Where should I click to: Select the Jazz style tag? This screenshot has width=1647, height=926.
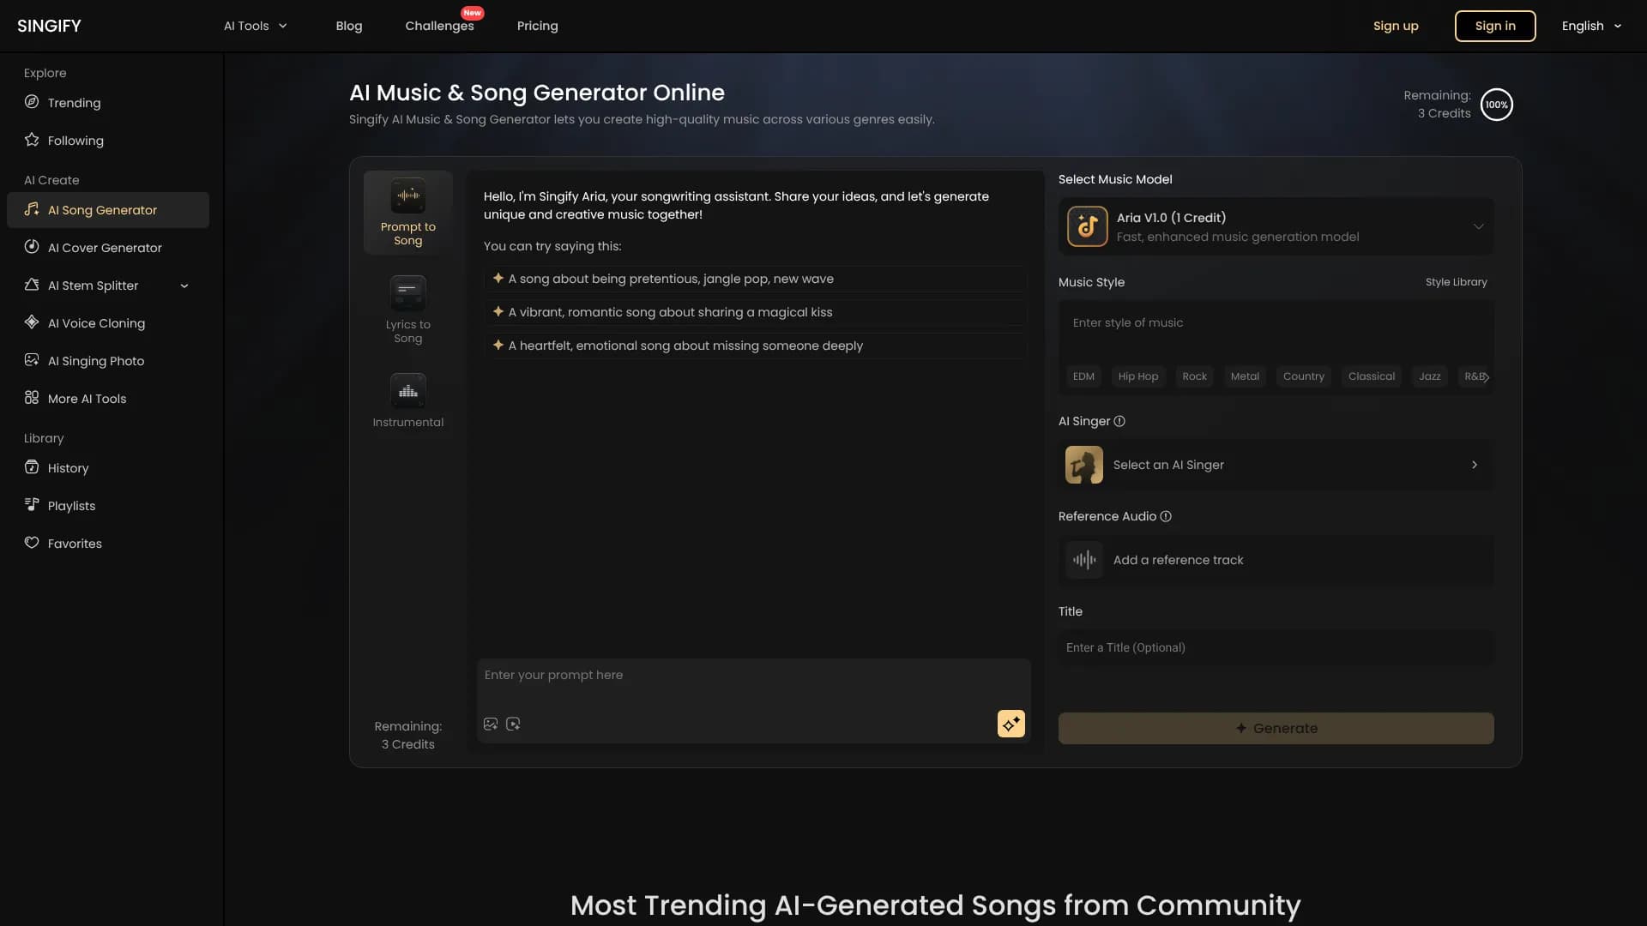click(x=1429, y=376)
